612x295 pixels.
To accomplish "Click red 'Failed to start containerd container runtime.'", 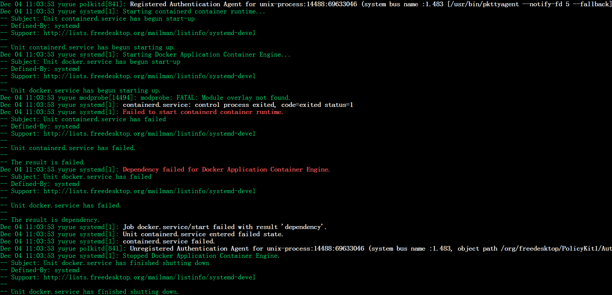I will [203, 112].
